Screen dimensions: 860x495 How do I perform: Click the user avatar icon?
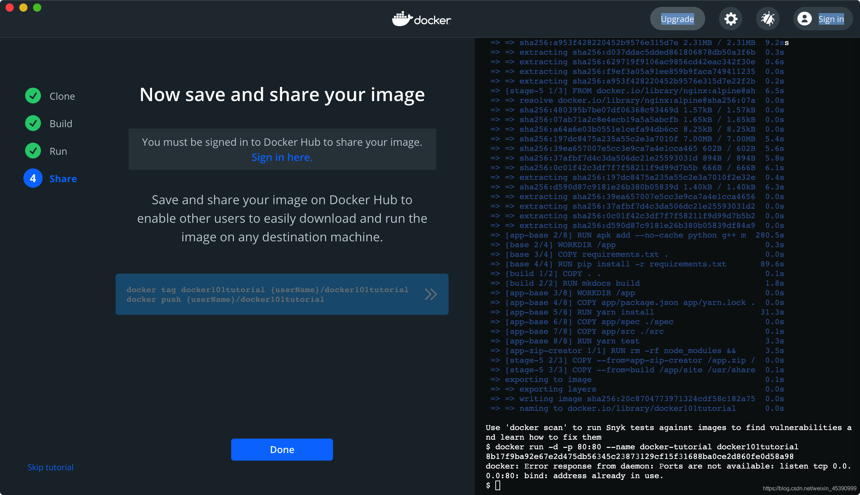(x=805, y=19)
